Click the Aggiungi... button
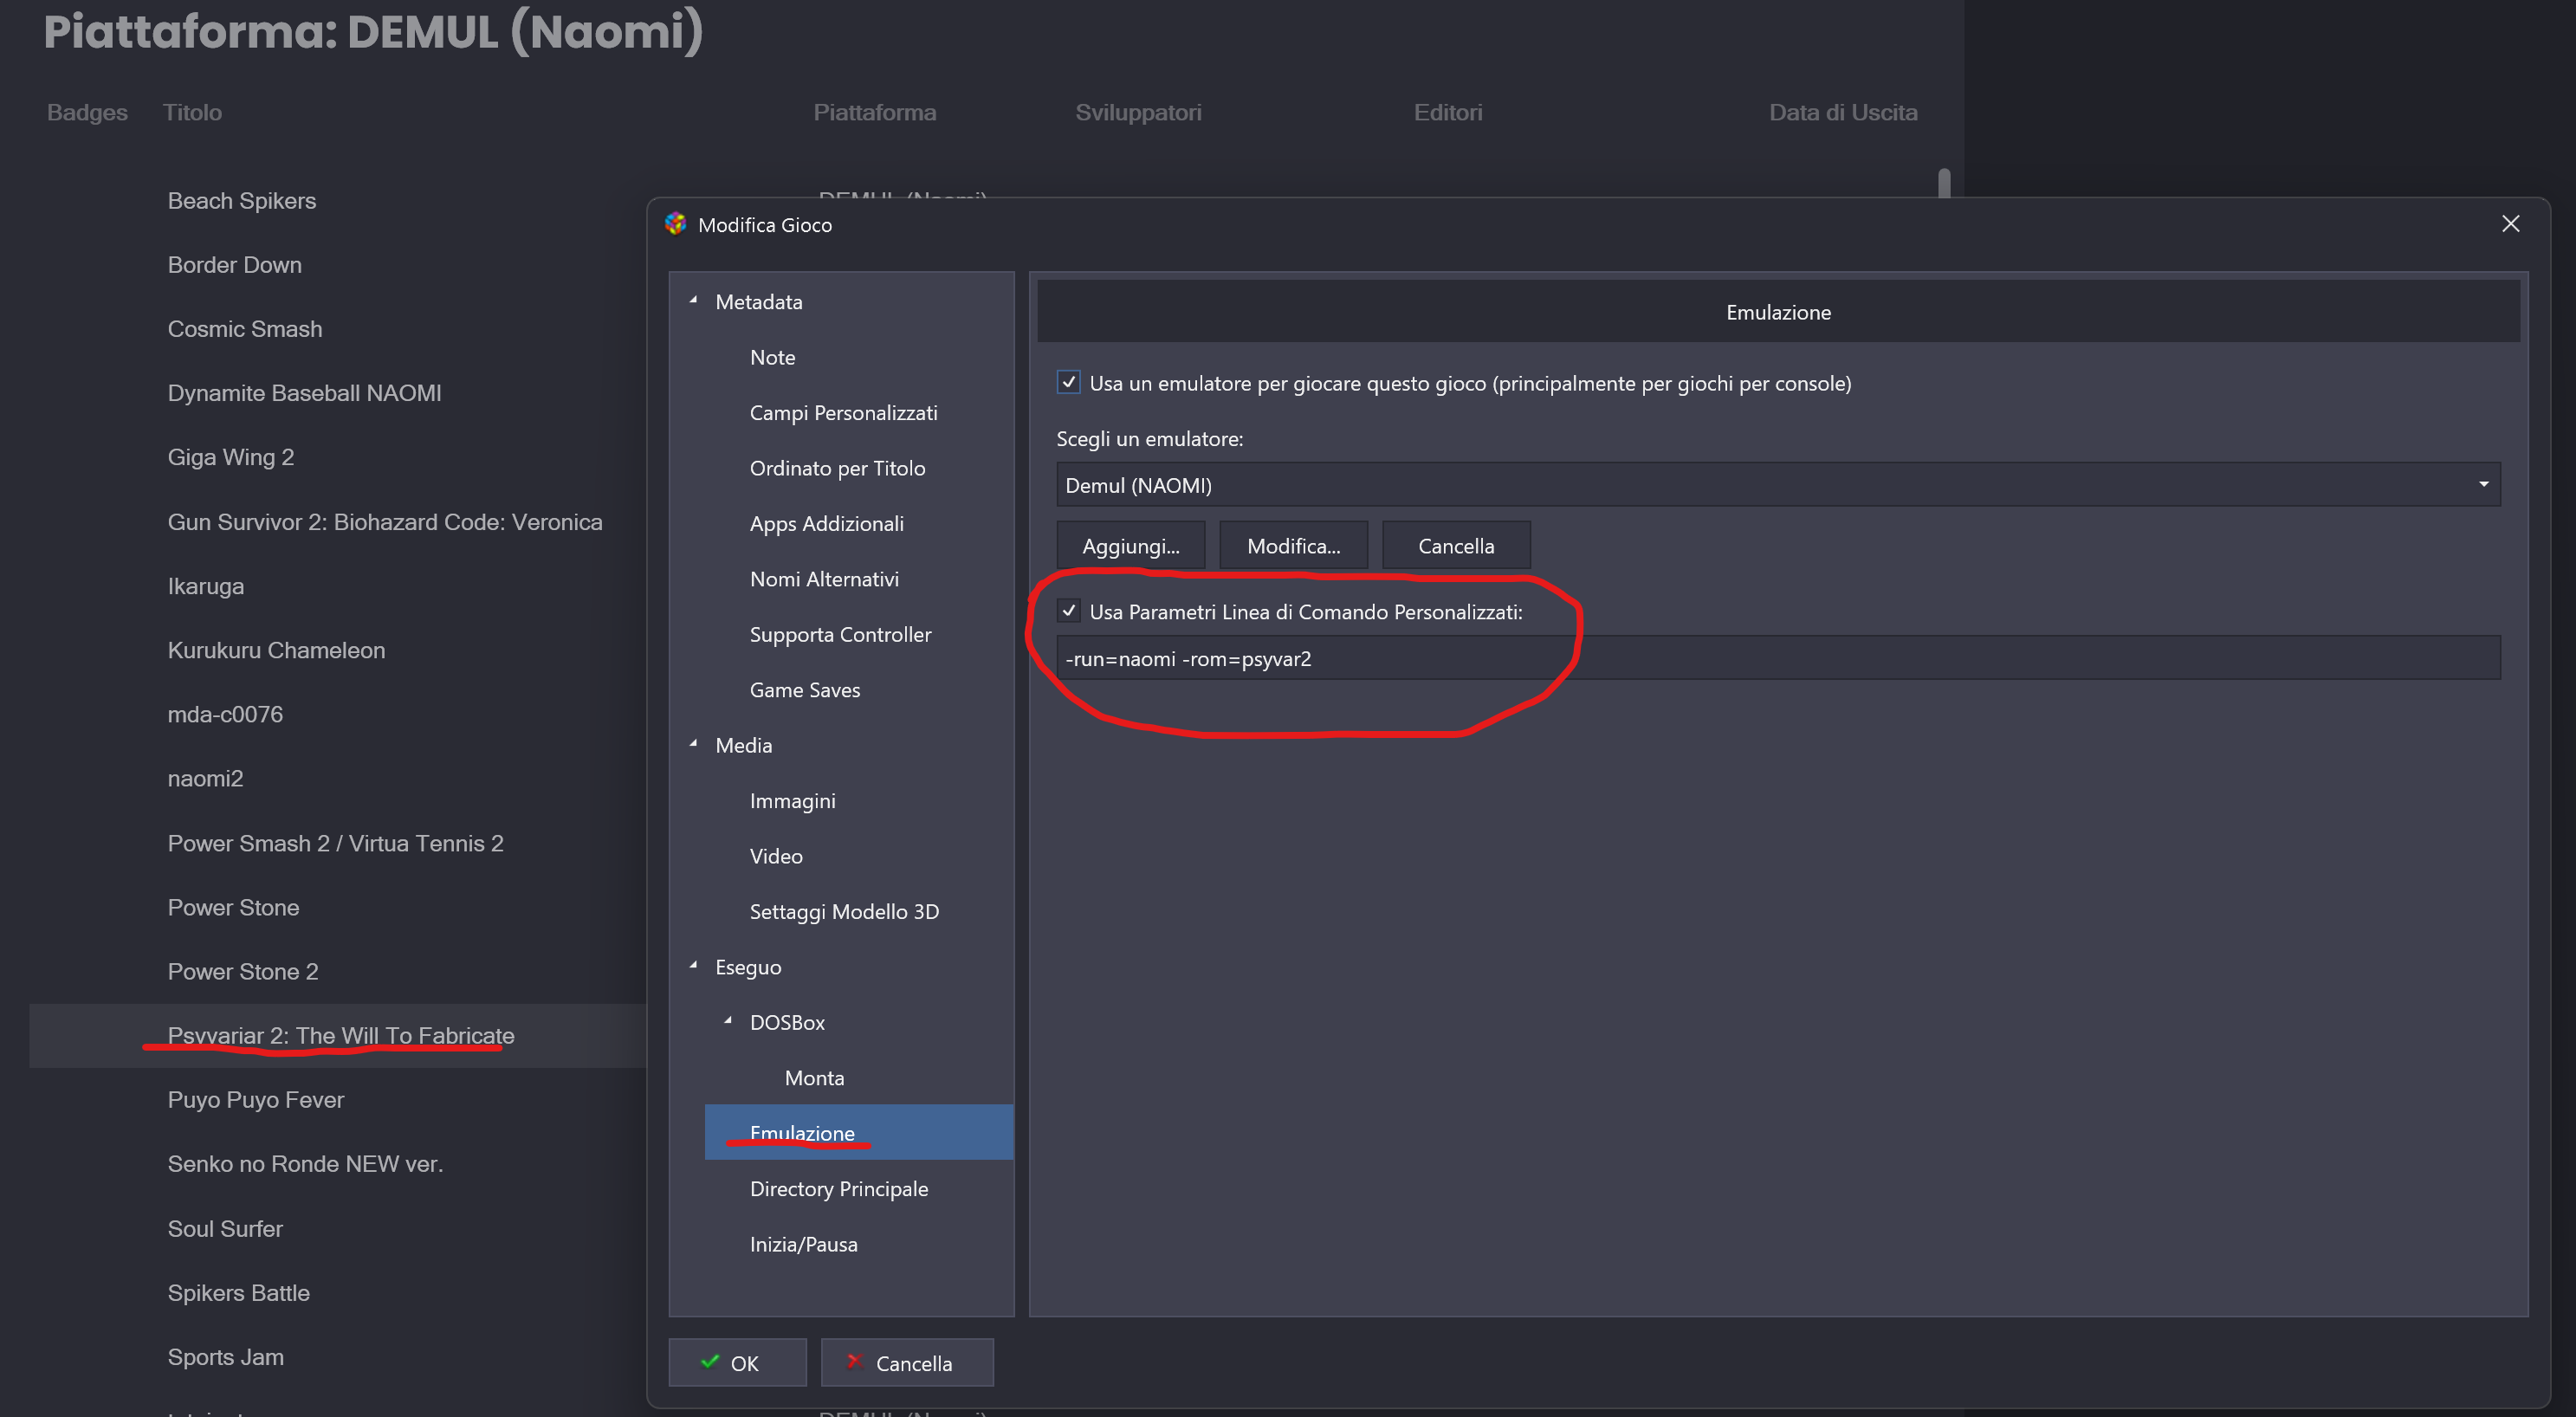This screenshot has height=1417, width=2576. tap(1131, 546)
